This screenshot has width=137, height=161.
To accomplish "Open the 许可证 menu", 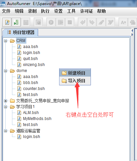I will [87, 11].
